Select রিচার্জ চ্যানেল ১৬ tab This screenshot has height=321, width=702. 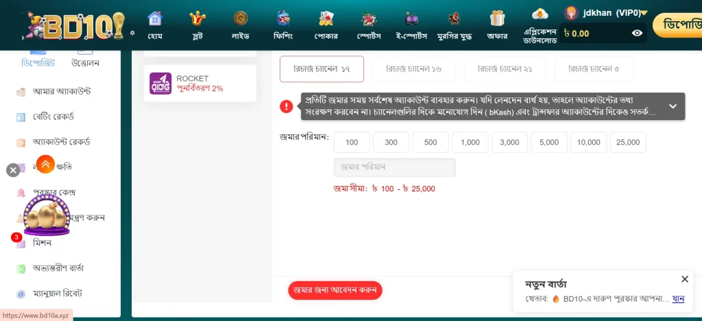pyautogui.click(x=413, y=69)
